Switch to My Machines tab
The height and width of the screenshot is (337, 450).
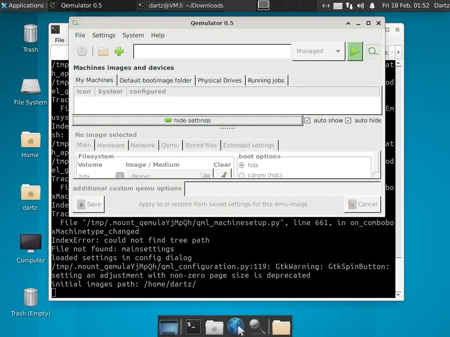[x=94, y=80]
